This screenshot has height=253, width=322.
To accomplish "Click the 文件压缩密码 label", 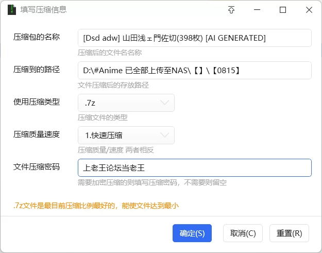I will pos(37,167).
